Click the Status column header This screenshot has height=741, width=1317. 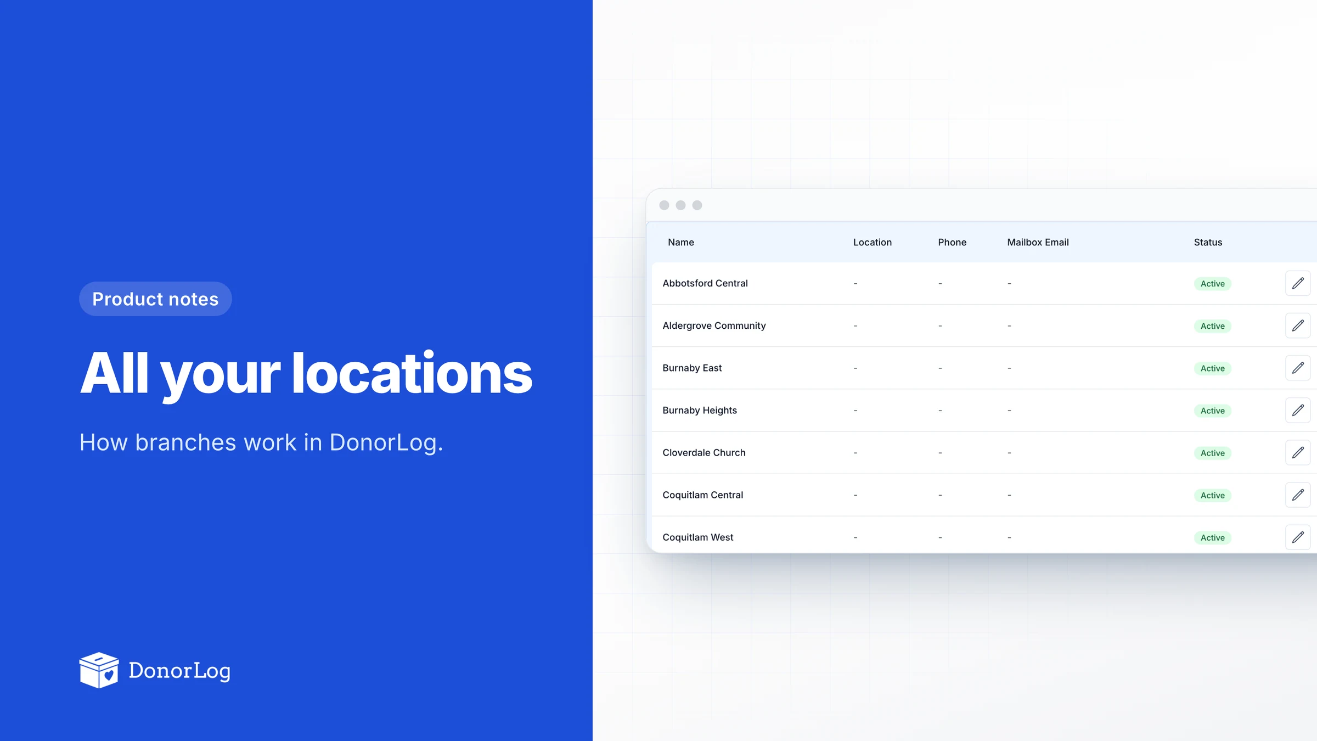[1208, 242]
